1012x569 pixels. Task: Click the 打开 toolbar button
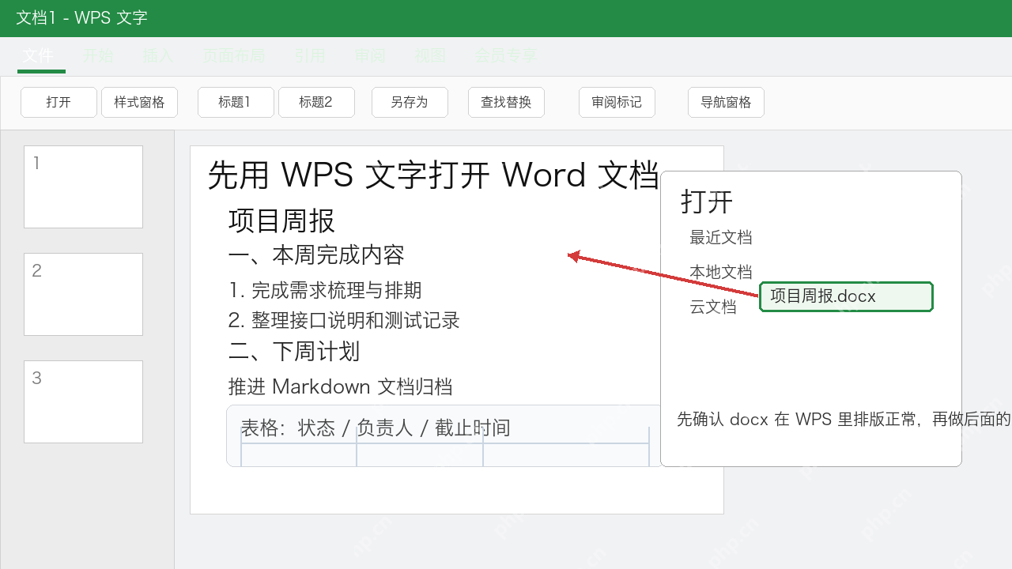(x=59, y=102)
